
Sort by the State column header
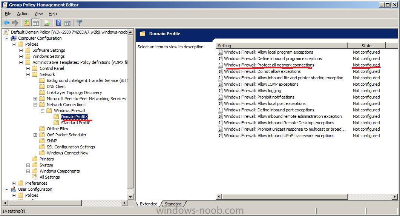366,45
